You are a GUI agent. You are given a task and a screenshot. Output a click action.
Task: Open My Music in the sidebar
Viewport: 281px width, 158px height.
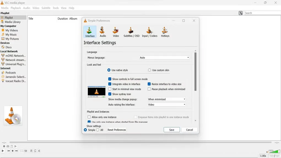click(11, 35)
